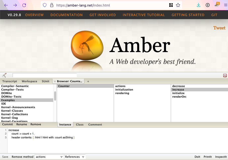The height and width of the screenshot is (160, 228).
Task: Switch to the SUnit tab
Action: point(45,81)
